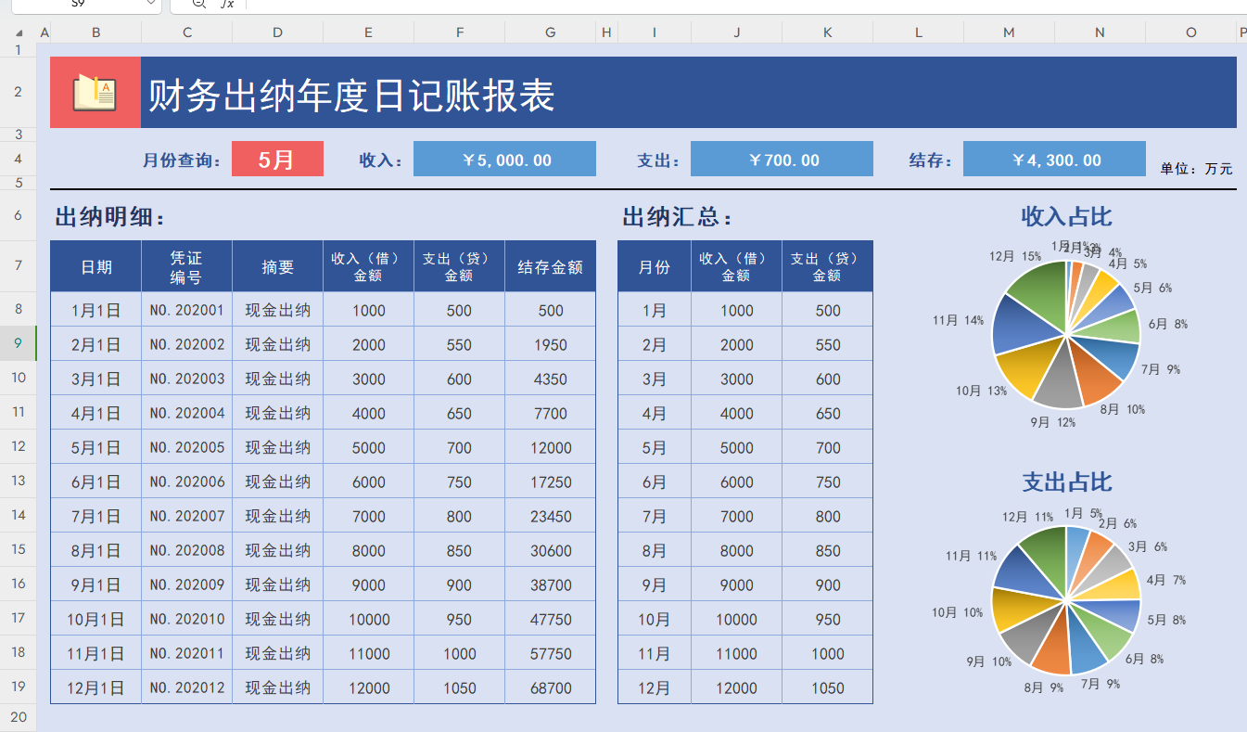The height and width of the screenshot is (732, 1247).
Task: Click the magnifier zoom icon in formula bar
Action: click(x=198, y=4)
